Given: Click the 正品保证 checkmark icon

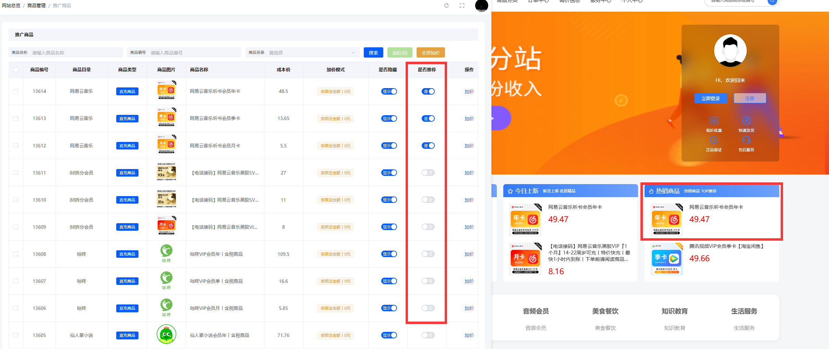Looking at the screenshot, I should 714,140.
